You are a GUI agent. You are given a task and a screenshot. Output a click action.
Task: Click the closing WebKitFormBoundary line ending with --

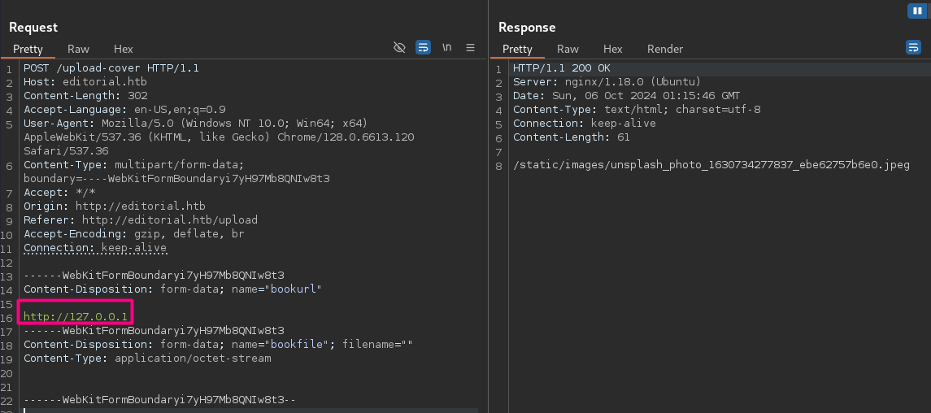(159, 400)
